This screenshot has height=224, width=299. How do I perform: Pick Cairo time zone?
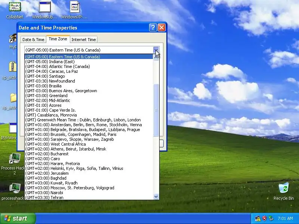point(89,159)
